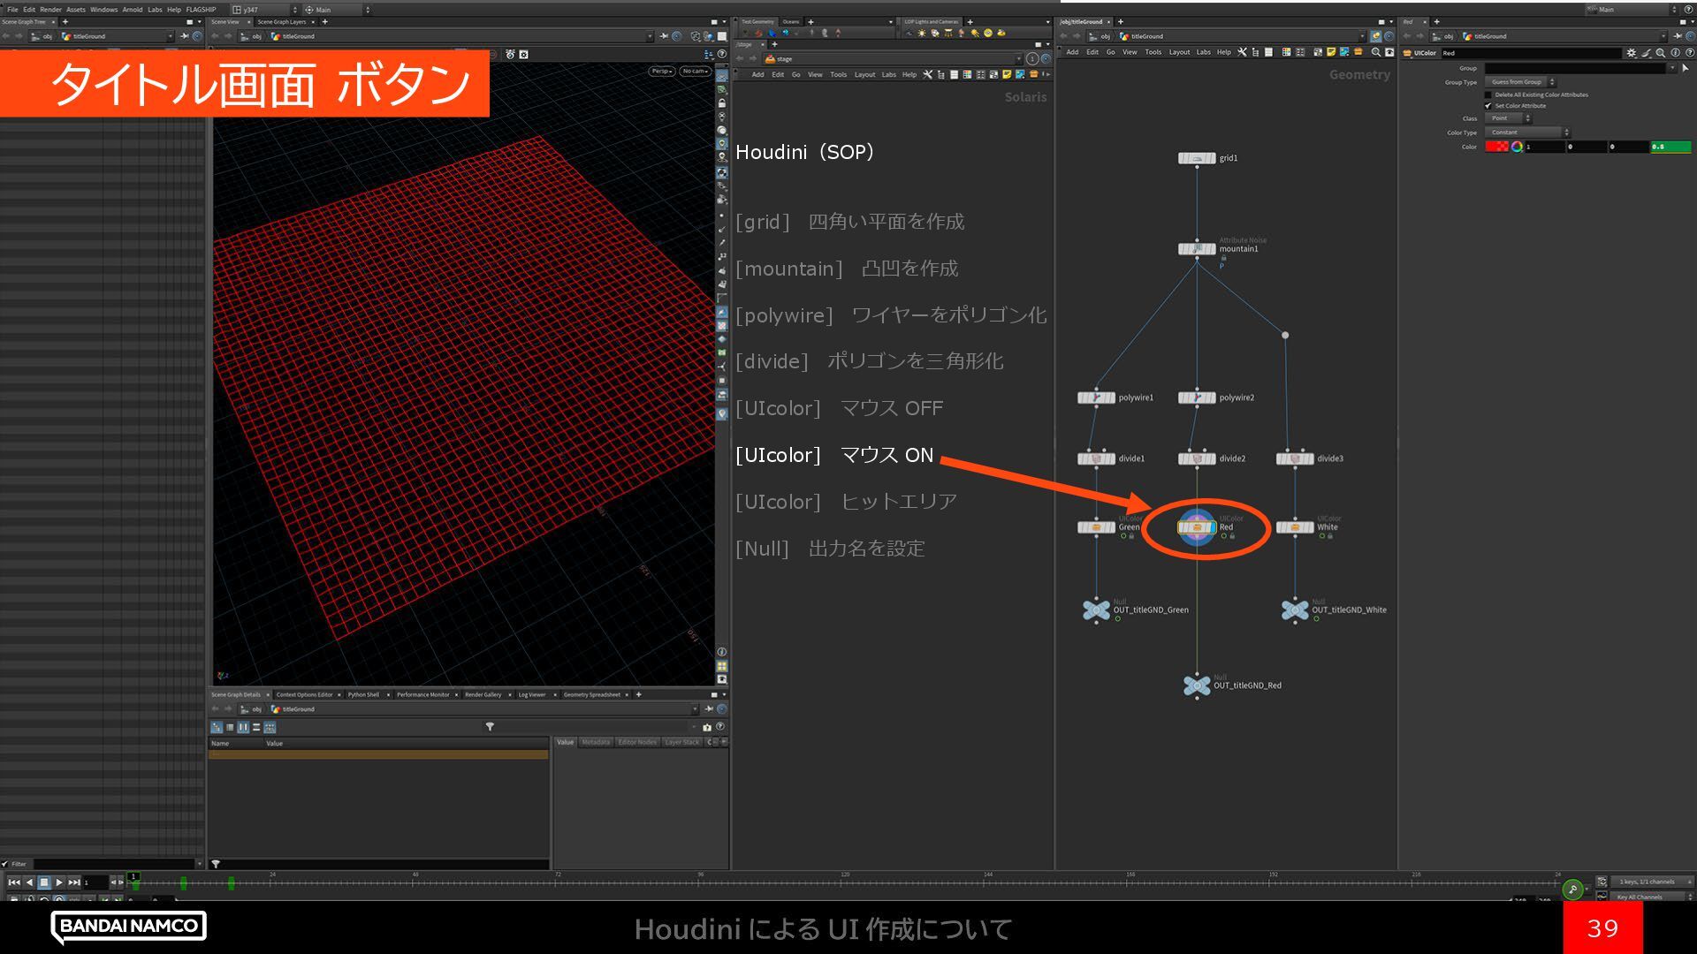1697x954 pixels.
Task: Click the search icon in the parameter pane
Action: (1661, 53)
